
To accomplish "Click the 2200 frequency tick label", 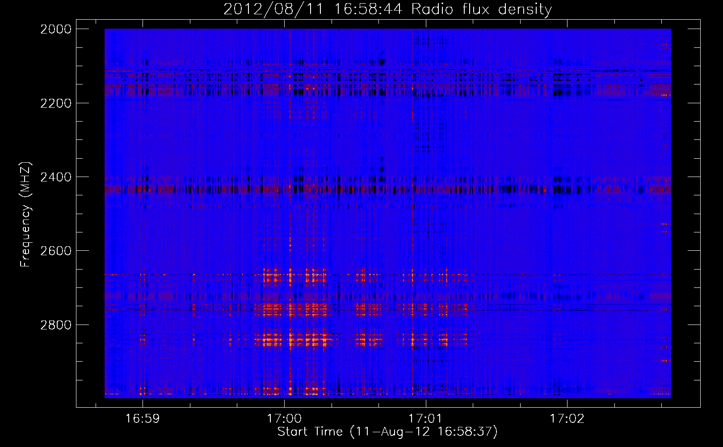I will [x=56, y=103].
